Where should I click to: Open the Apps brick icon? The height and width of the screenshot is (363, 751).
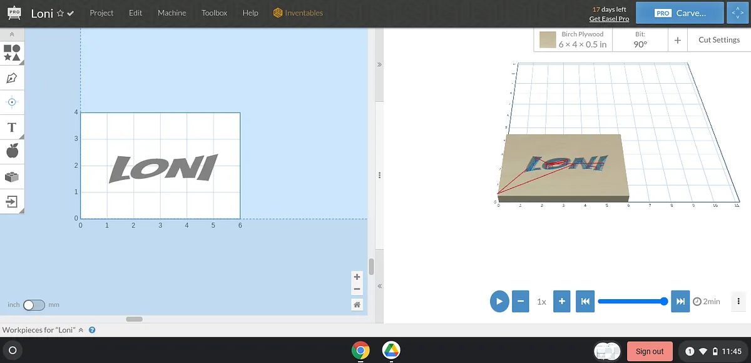pos(12,177)
